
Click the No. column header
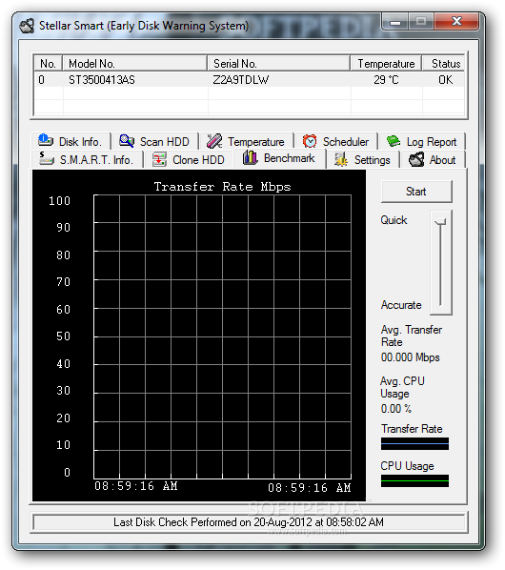pyautogui.click(x=48, y=64)
